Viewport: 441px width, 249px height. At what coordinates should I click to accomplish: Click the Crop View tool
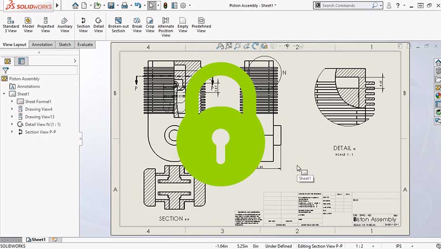[x=150, y=25]
